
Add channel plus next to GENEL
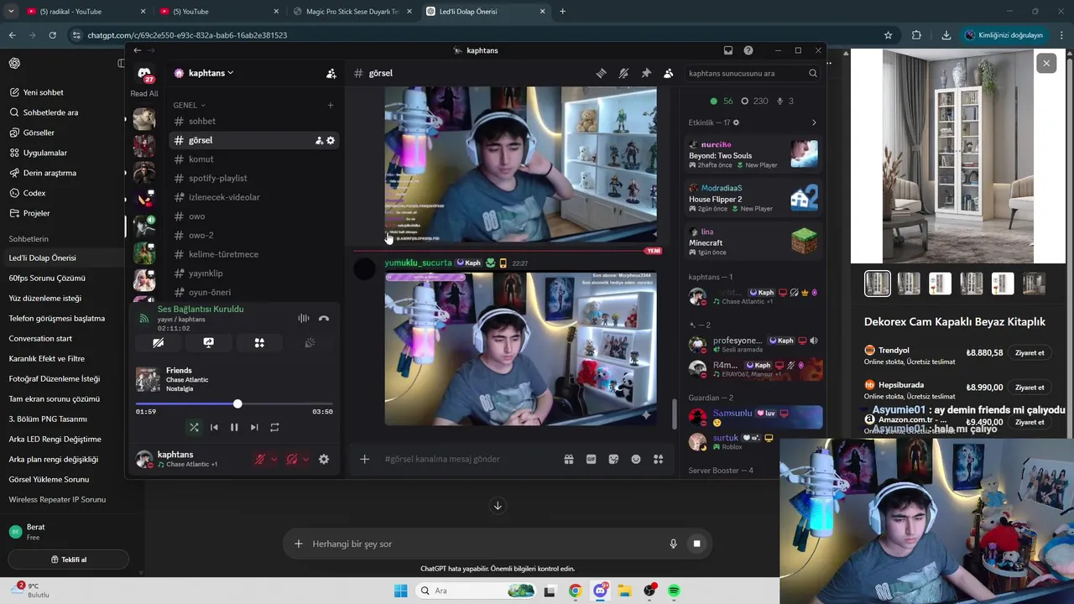[x=331, y=105]
